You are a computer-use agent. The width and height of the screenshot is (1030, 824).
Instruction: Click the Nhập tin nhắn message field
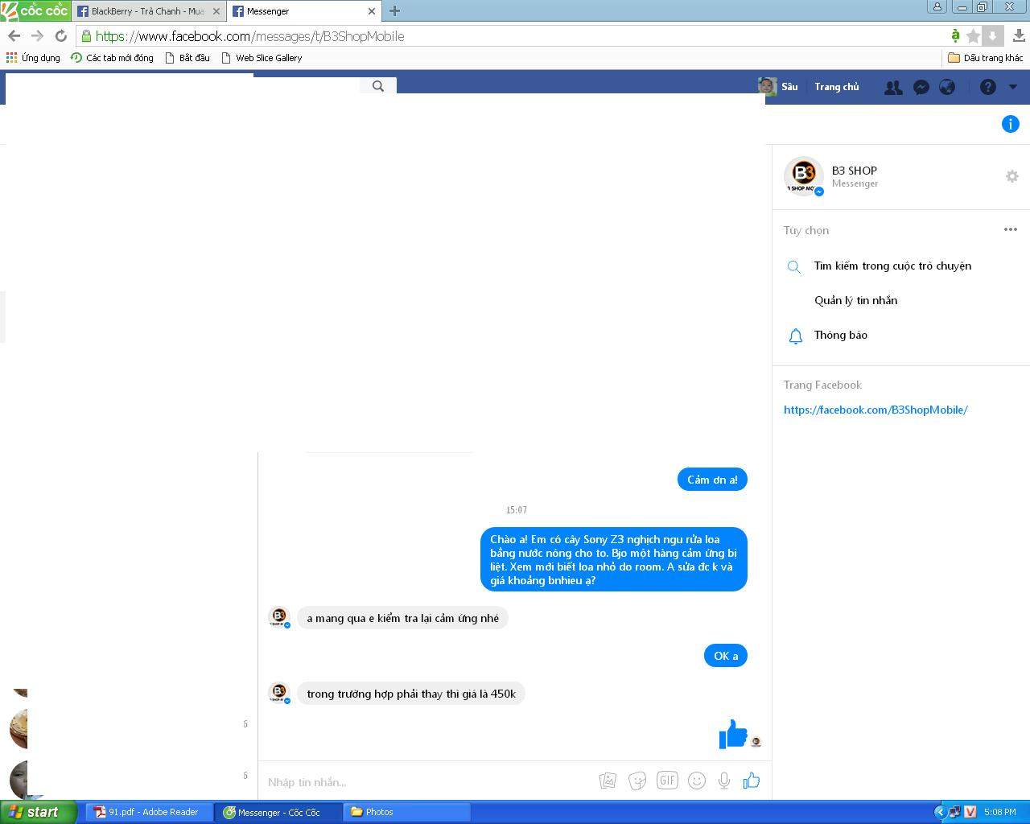coord(426,781)
